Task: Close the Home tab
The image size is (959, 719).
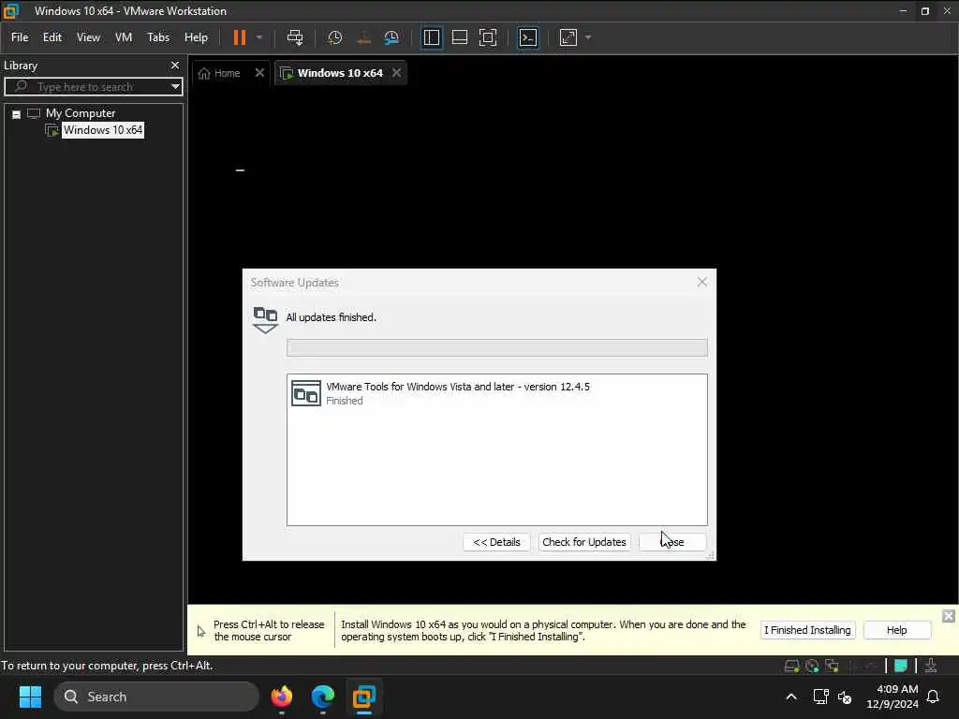Action: [259, 73]
